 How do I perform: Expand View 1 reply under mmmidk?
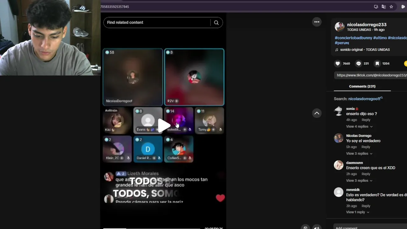(358, 212)
